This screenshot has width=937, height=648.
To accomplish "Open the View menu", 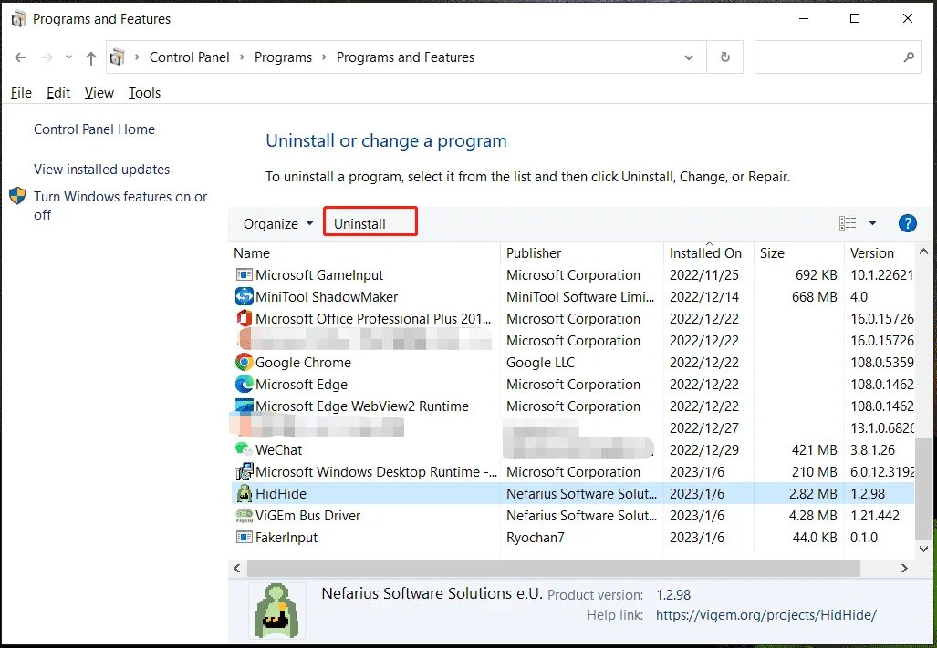I will tap(99, 93).
